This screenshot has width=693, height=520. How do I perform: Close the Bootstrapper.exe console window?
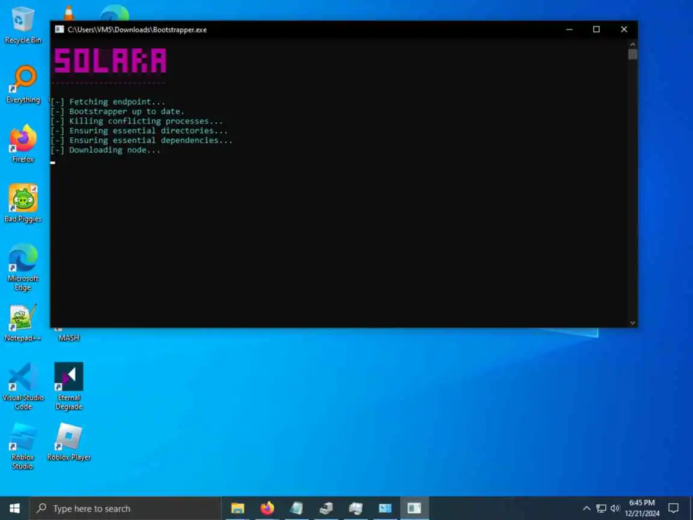(624, 29)
